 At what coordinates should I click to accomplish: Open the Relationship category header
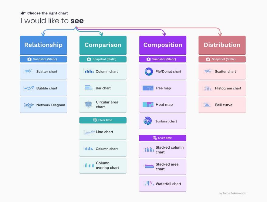pos(43,45)
